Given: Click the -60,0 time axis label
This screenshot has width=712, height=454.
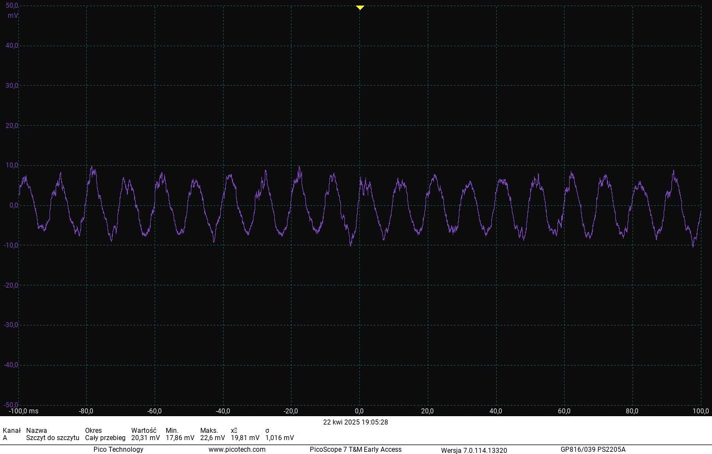Looking at the screenshot, I should [x=155, y=411].
